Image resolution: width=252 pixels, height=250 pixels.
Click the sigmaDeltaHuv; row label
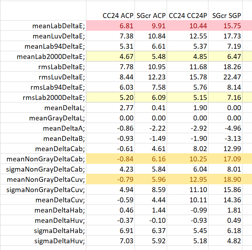(x=43, y=241)
